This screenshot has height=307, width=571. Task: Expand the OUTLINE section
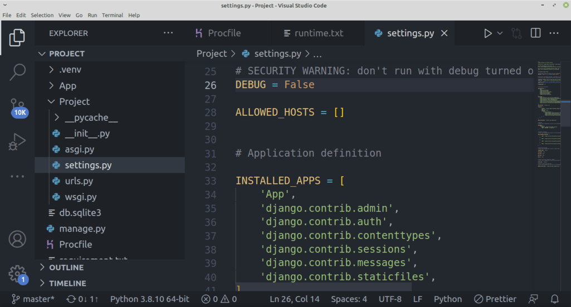[110, 267]
